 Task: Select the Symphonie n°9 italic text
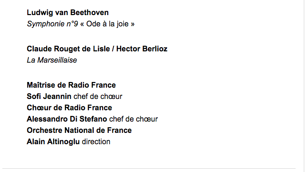[x=52, y=24]
